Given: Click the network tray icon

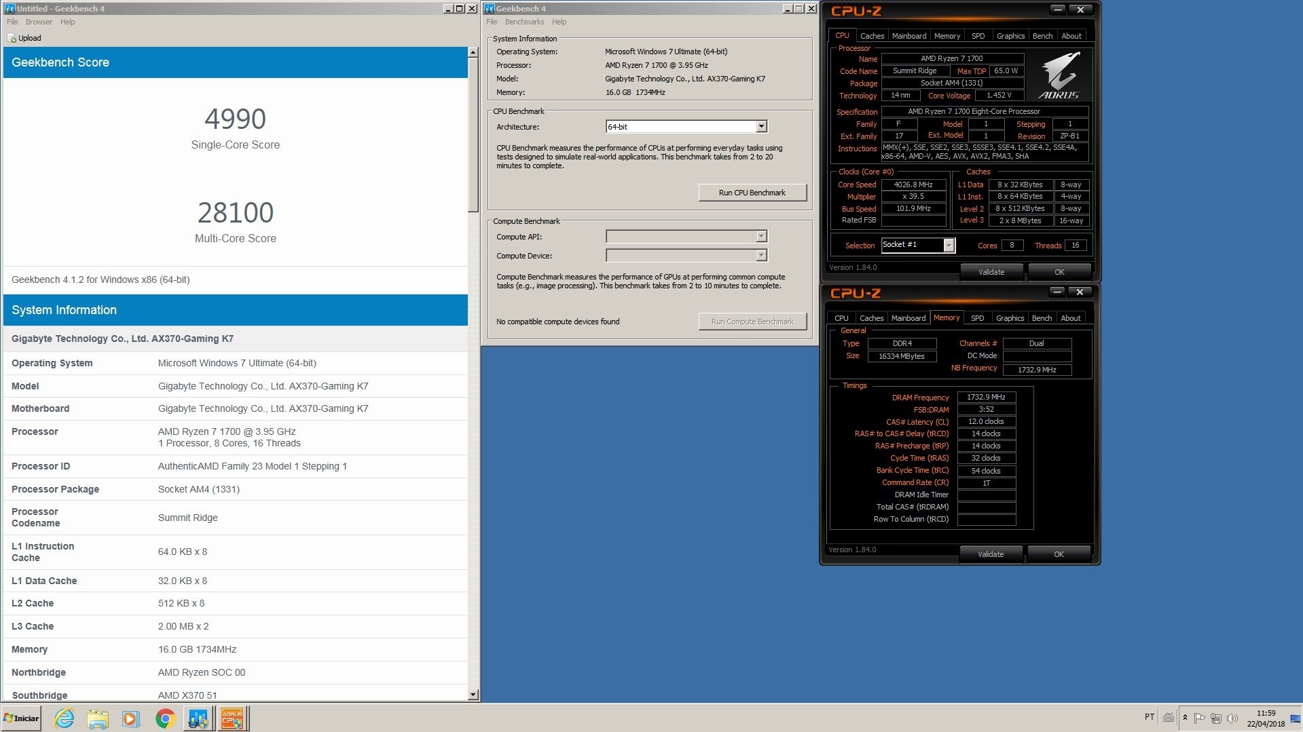Looking at the screenshot, I should tap(1216, 718).
